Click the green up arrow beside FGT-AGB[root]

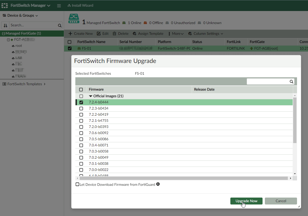click(252, 48)
